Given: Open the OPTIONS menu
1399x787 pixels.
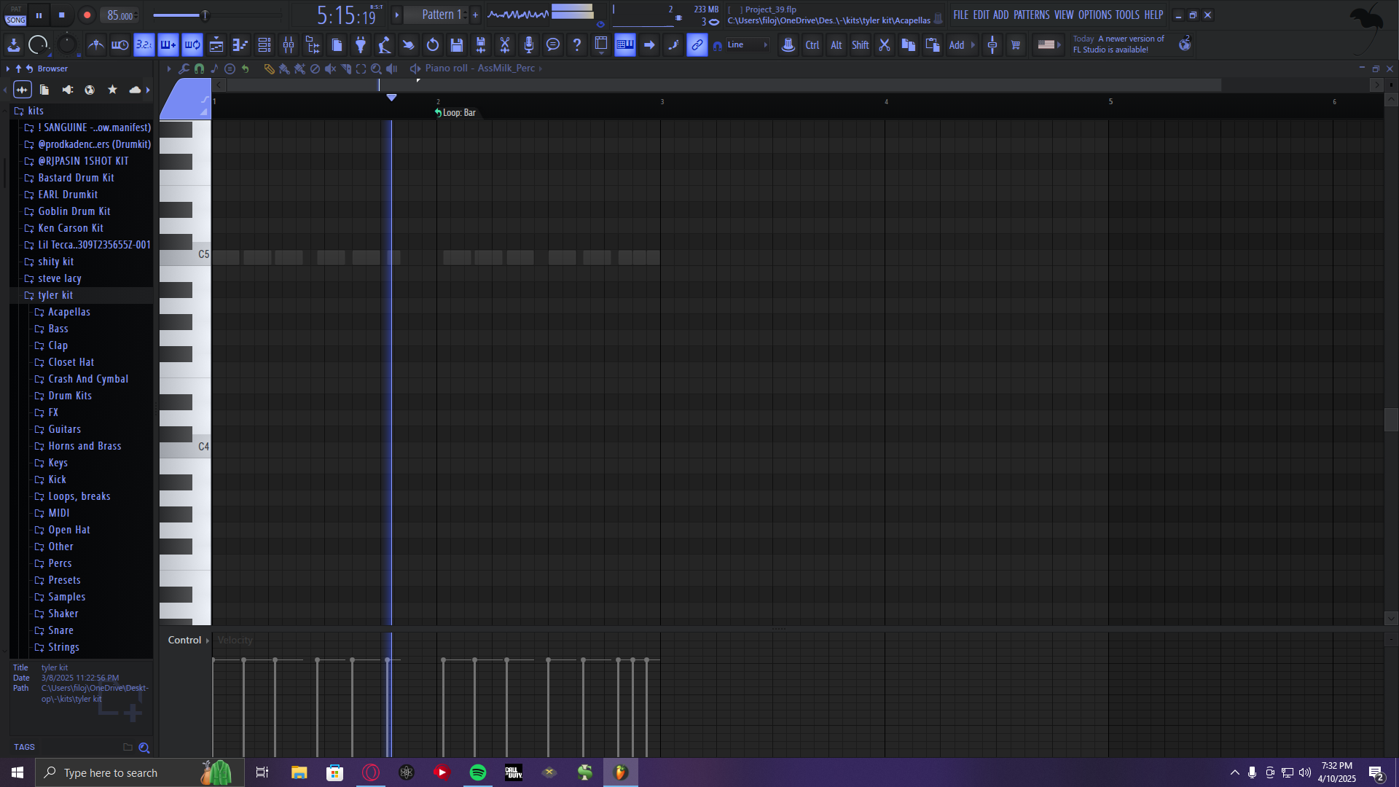Looking at the screenshot, I should 1094,15.
